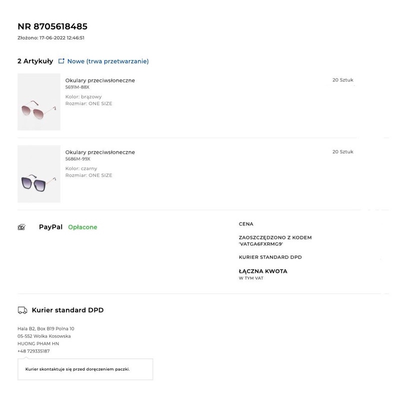Click the PayPal payment icon

[21, 227]
